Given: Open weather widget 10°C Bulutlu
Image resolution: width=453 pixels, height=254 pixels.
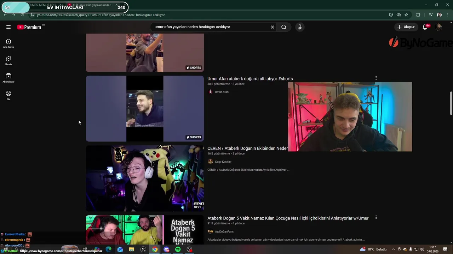Looking at the screenshot, I should (373, 249).
